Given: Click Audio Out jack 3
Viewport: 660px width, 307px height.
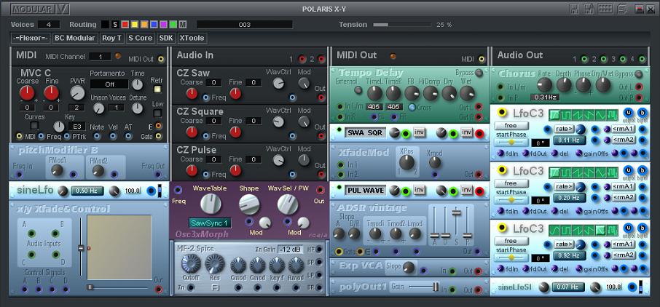Looking at the screenshot, I should pyautogui.click(x=623, y=59).
